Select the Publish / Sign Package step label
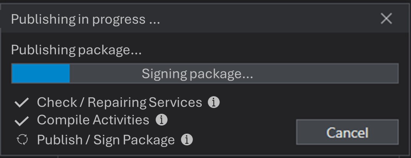This screenshot has width=411, height=158. tap(106, 140)
